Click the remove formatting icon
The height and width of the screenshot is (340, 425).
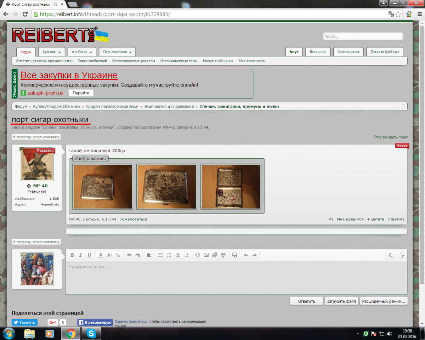tap(390, 255)
